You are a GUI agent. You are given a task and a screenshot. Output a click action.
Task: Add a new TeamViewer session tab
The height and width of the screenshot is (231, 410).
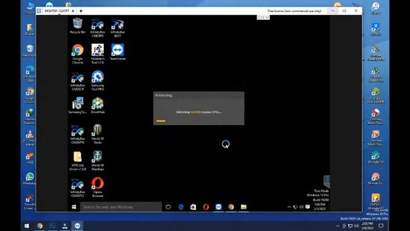coord(81,11)
